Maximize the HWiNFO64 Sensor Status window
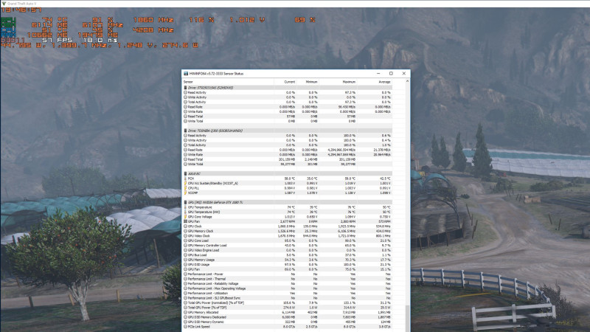Image resolution: width=590 pixels, height=332 pixels. point(391,73)
